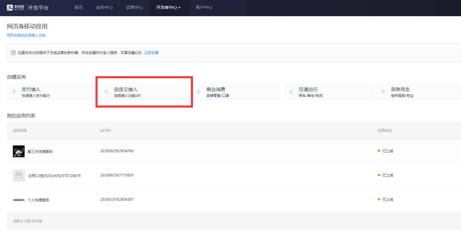Go to 首页 in top navigation

(x=78, y=7)
